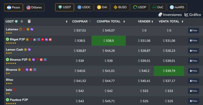
Task: Open the calculator icon beside USDT
Action: click(29, 22)
